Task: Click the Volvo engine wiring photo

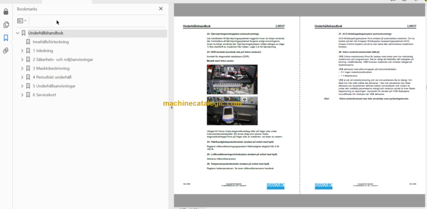Action: [232, 79]
